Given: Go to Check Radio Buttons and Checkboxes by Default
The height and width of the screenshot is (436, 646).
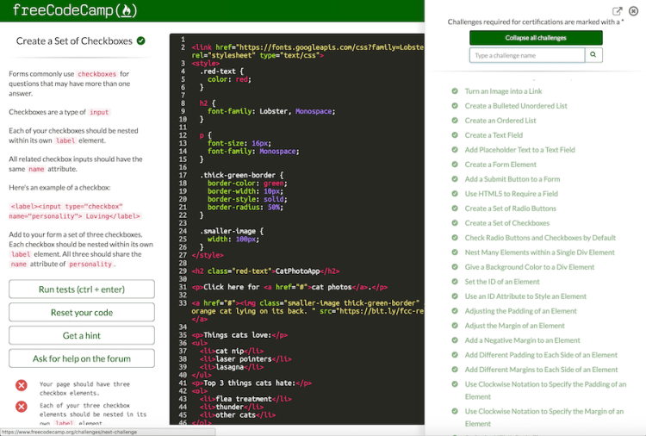Looking at the screenshot, I should tap(539, 238).
